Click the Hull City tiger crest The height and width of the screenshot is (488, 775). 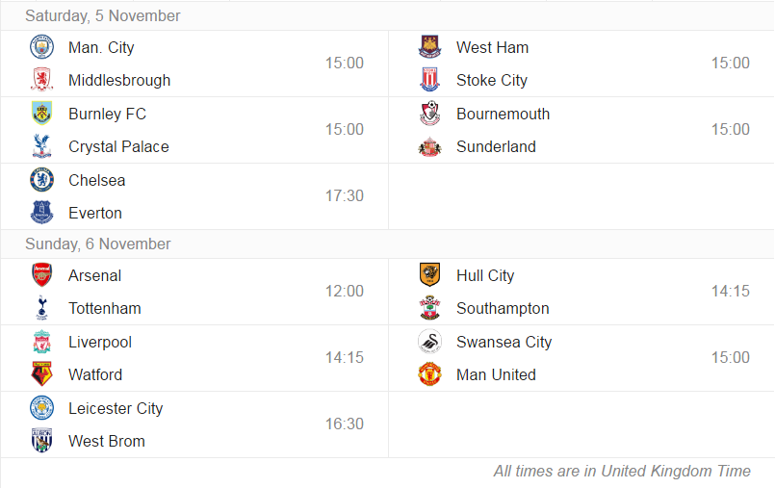(x=430, y=275)
